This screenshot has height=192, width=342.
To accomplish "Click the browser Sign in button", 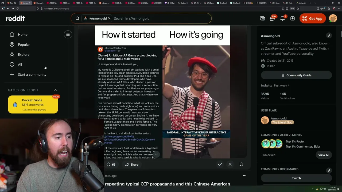I will point(321,9).
